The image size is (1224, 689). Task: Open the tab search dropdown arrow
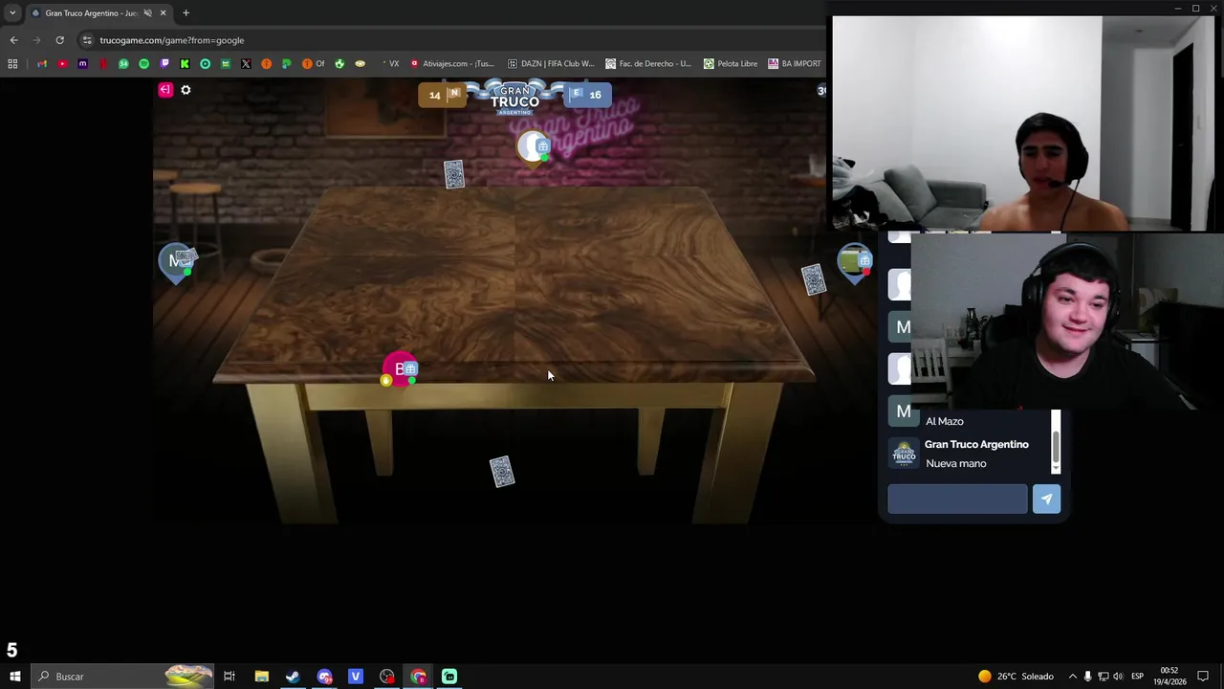pos(11,12)
